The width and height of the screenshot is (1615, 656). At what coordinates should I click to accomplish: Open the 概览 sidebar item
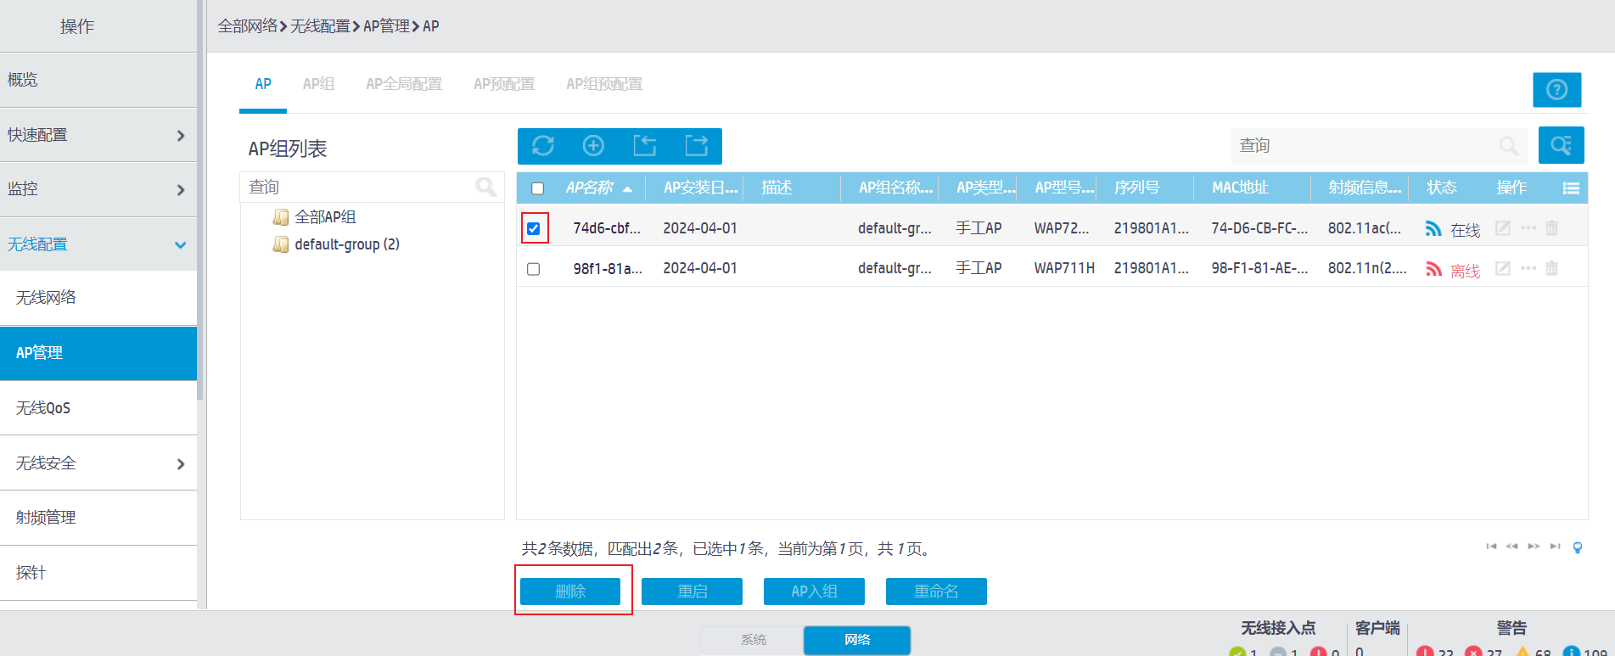click(98, 80)
